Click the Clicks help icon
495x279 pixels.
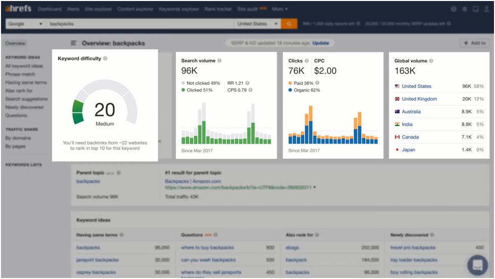[x=306, y=61]
